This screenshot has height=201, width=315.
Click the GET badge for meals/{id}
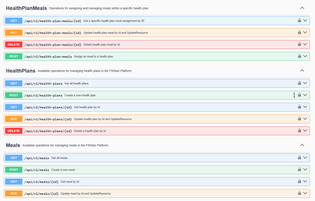point(14,182)
